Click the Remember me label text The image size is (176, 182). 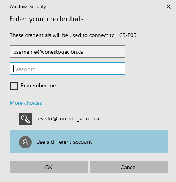(x=38, y=85)
